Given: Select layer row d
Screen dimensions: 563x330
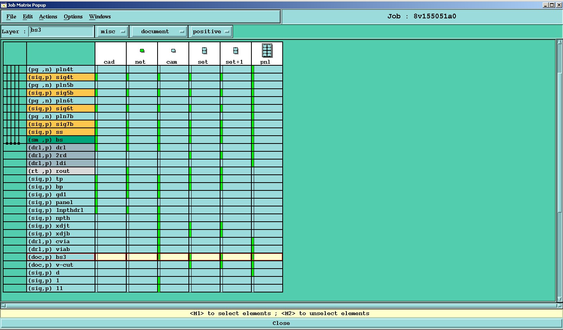Looking at the screenshot, I should (61, 273).
